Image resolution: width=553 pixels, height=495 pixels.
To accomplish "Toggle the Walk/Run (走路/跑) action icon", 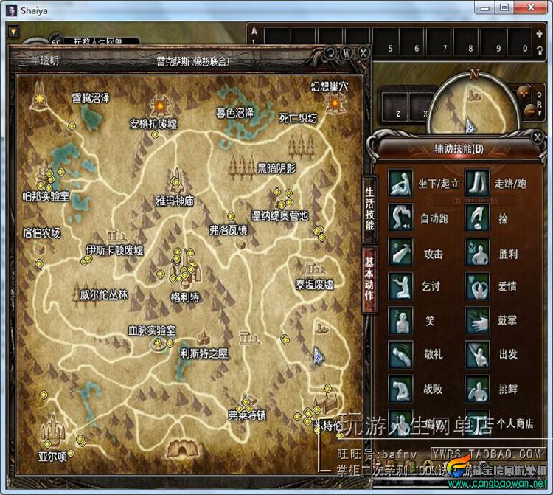I will point(477,183).
